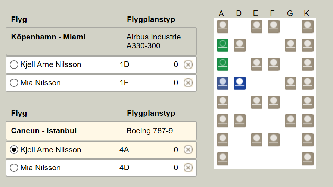Click the light blue seat 4A
Image resolution: width=333 pixels, height=187 pixels.
[x=223, y=83]
